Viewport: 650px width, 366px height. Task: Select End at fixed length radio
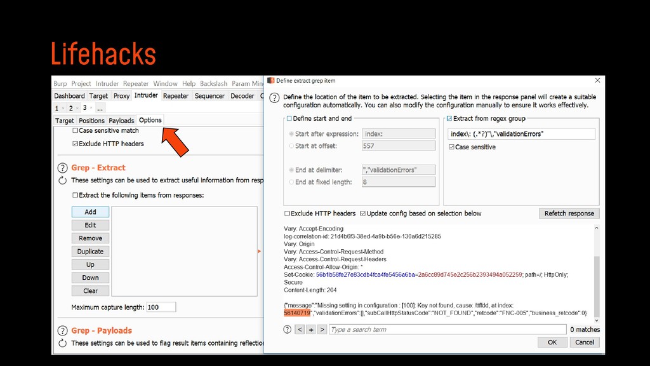click(291, 182)
